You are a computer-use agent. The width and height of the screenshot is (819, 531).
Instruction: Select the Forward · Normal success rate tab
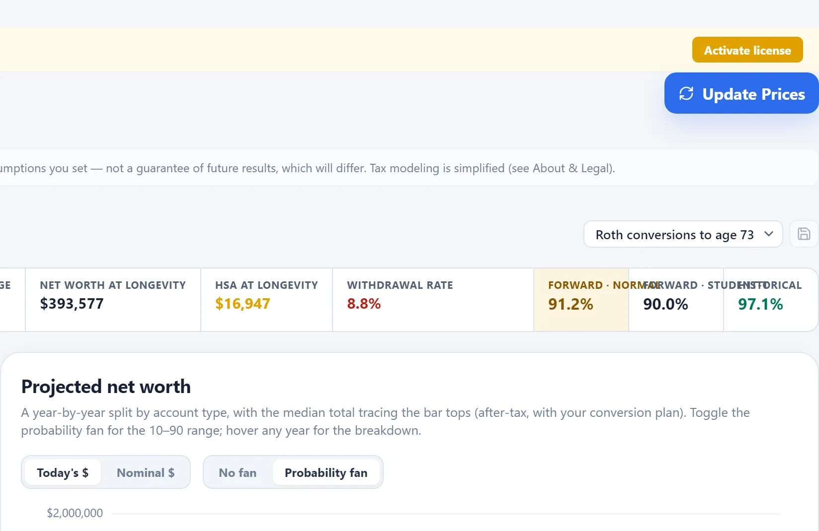(581, 300)
